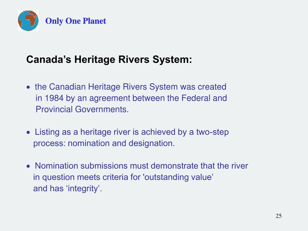The image size is (308, 231).
Task: Click 'Listing as a heritage river' line
Action: [132, 132]
